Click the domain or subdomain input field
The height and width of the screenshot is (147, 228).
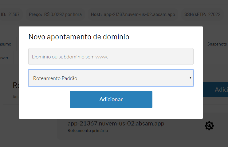coord(111,56)
